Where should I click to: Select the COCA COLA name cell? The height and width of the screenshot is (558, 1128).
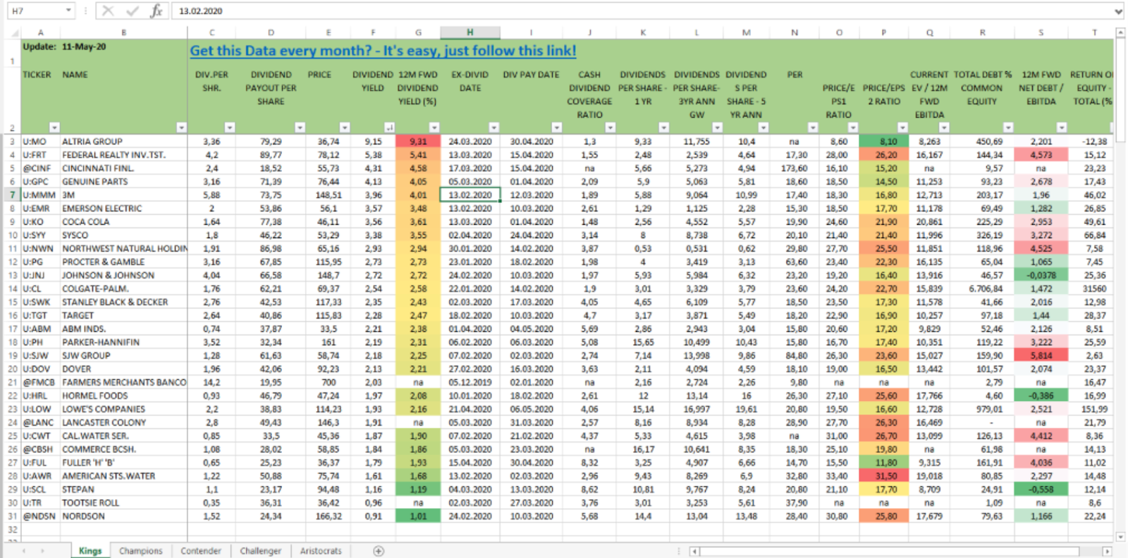point(124,222)
